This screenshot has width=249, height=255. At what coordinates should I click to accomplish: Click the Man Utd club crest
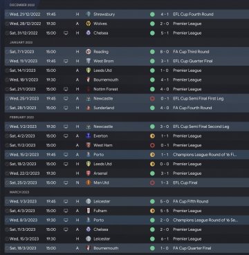point(89,182)
